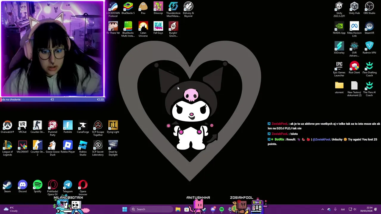
Task: Open Delivery & Beyond shortcut
Action: coord(188,10)
